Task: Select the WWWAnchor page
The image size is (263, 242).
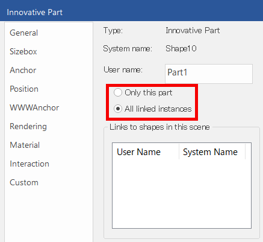Action: click(x=34, y=107)
